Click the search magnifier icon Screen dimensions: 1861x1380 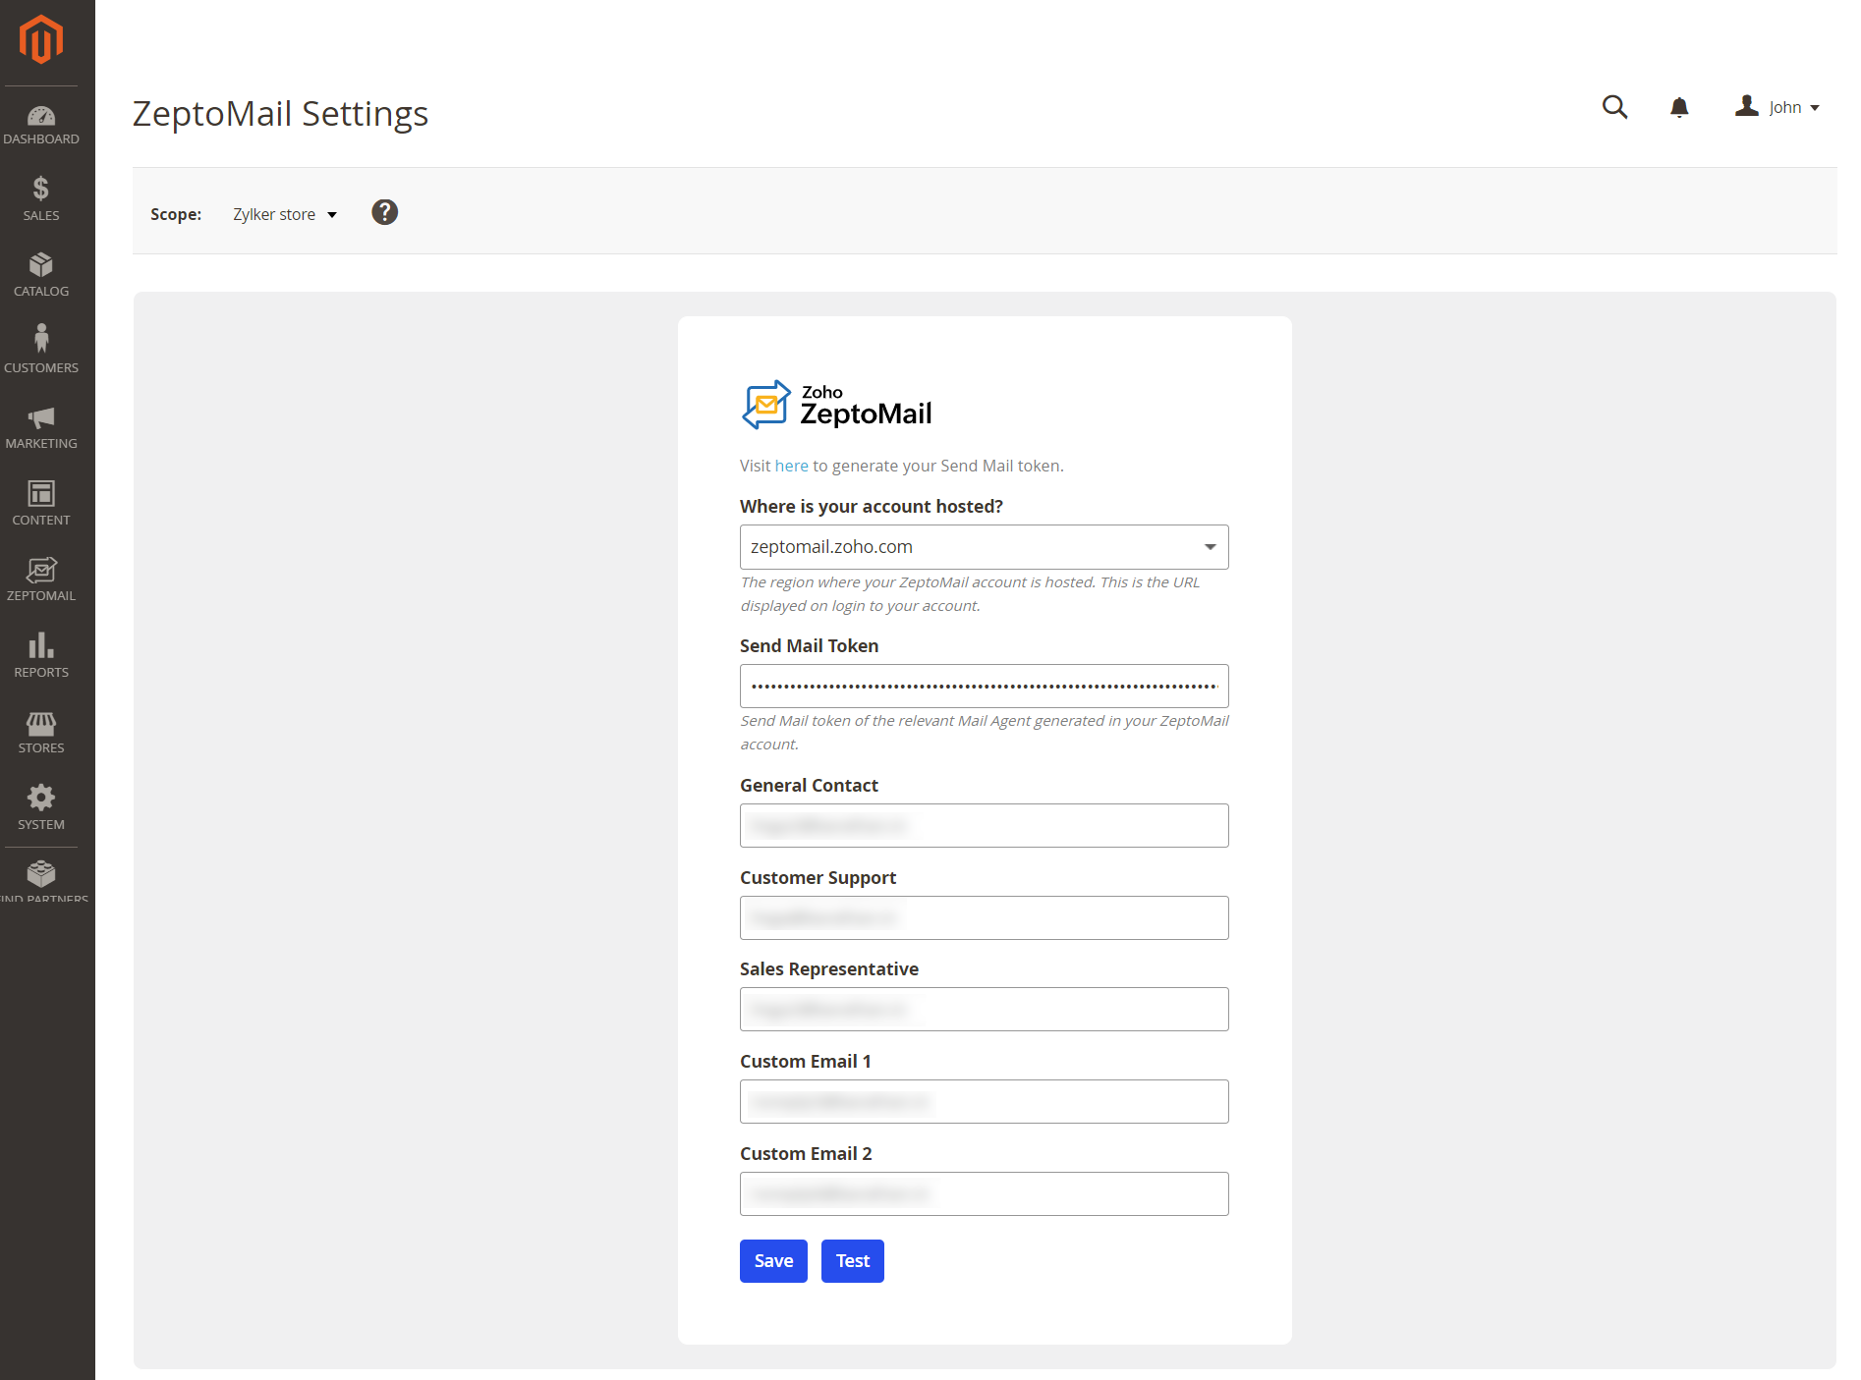click(x=1614, y=107)
